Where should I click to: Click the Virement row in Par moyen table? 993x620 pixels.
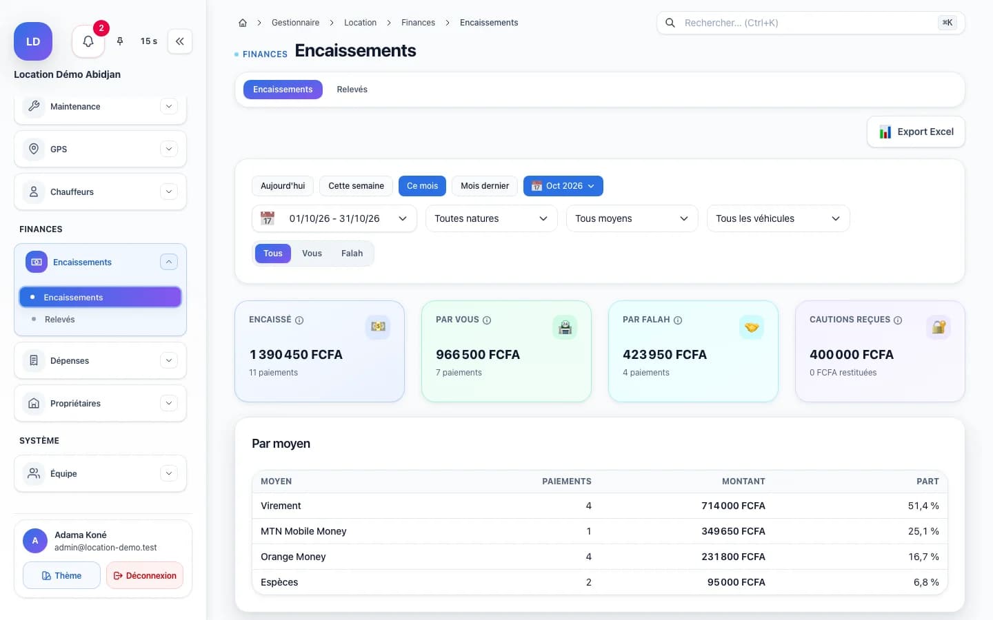pyautogui.click(x=600, y=506)
